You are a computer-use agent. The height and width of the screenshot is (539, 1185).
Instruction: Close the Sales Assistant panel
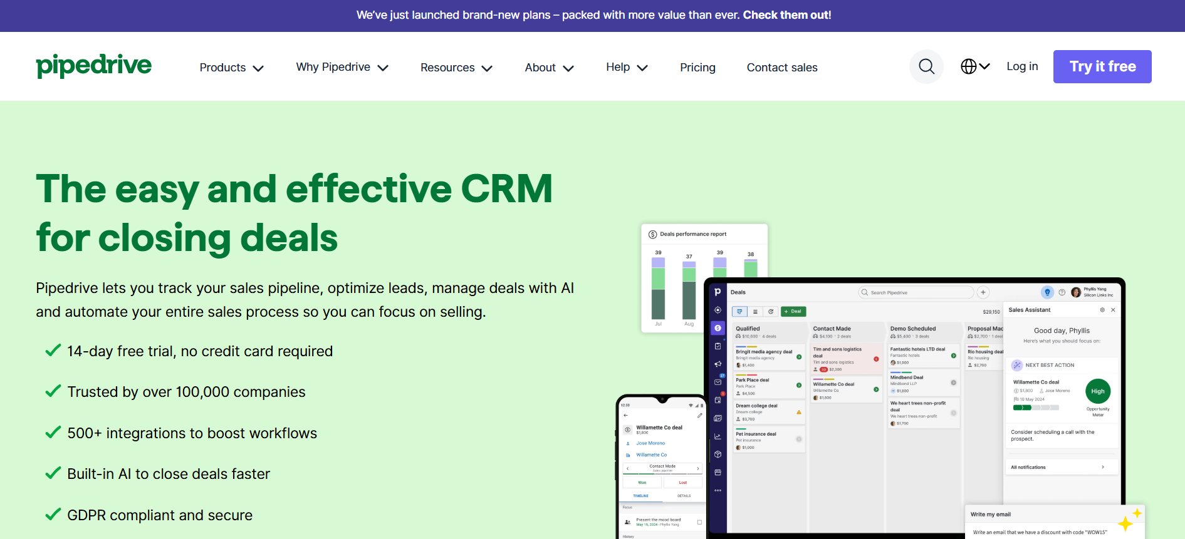coord(1113,310)
